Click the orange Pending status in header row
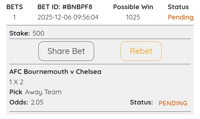Image resolution: width=200 pixels, height=119 pixels. coord(181,17)
